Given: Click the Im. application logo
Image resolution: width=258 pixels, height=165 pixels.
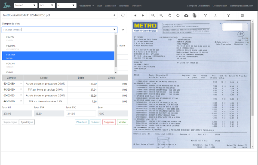Looking at the screenshot, I should pyautogui.click(x=7, y=6).
